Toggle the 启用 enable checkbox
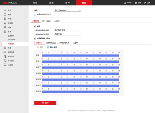155x113 pixels. (x=35, y=26)
